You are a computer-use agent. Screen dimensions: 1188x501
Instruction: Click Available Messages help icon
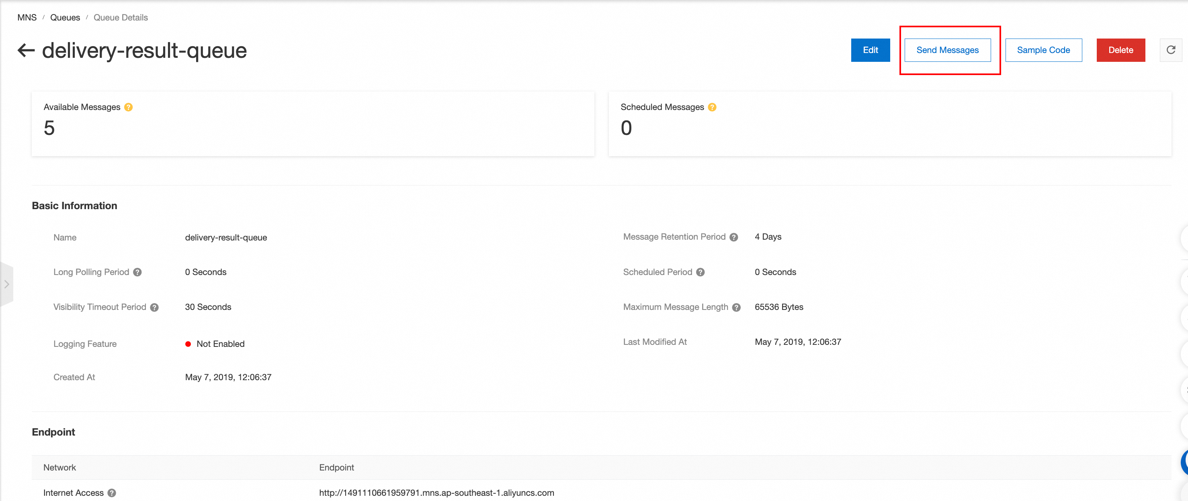click(x=129, y=107)
